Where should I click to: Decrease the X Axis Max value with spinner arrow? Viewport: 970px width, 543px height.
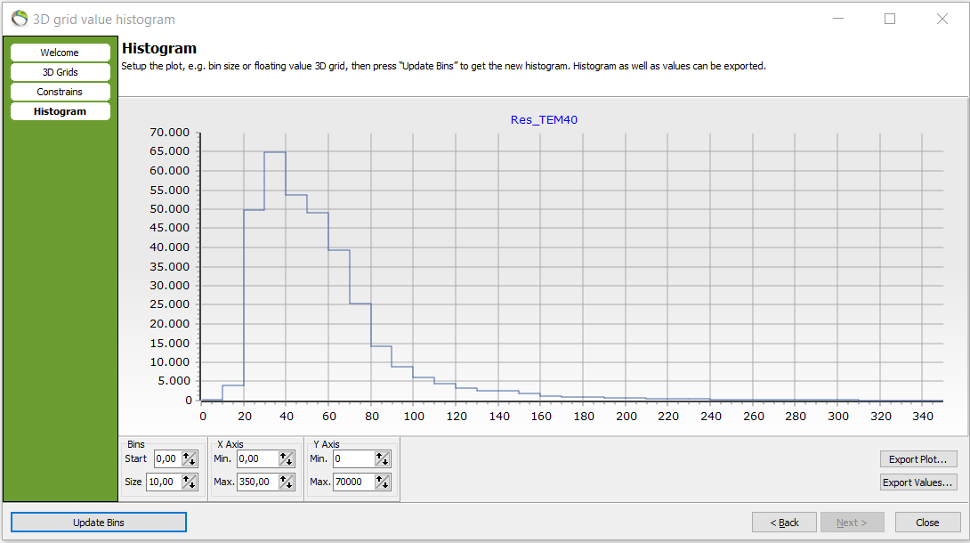(289, 485)
